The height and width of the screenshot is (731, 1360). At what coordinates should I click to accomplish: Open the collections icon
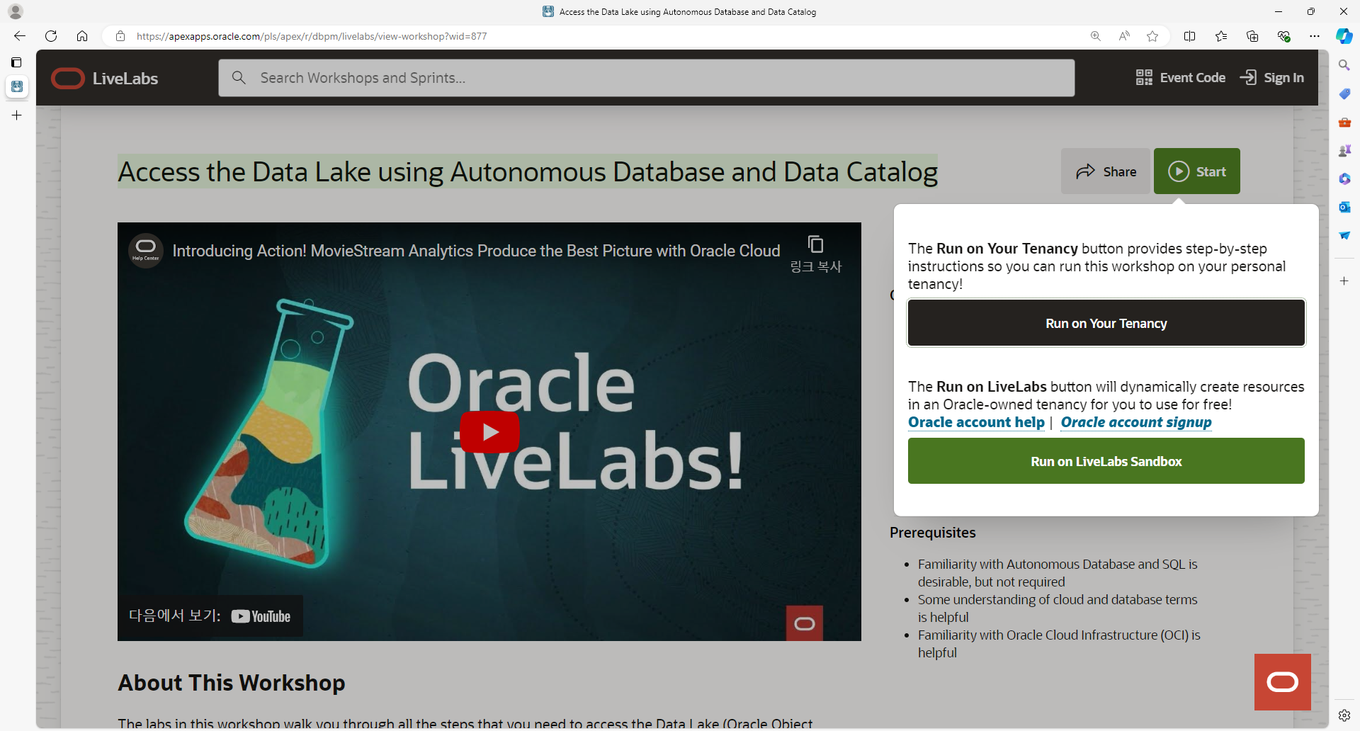click(1252, 36)
